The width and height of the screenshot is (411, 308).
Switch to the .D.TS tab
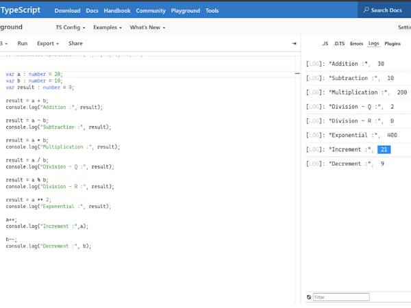click(339, 44)
